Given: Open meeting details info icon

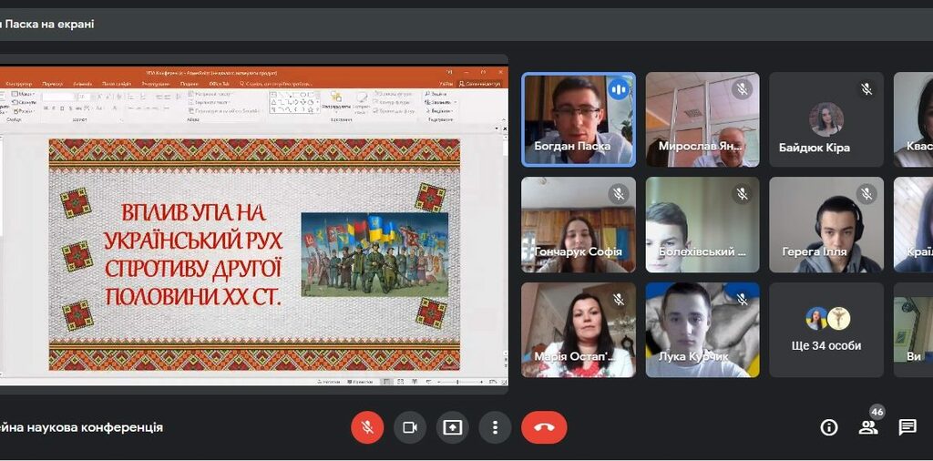Looking at the screenshot, I should point(828,427).
